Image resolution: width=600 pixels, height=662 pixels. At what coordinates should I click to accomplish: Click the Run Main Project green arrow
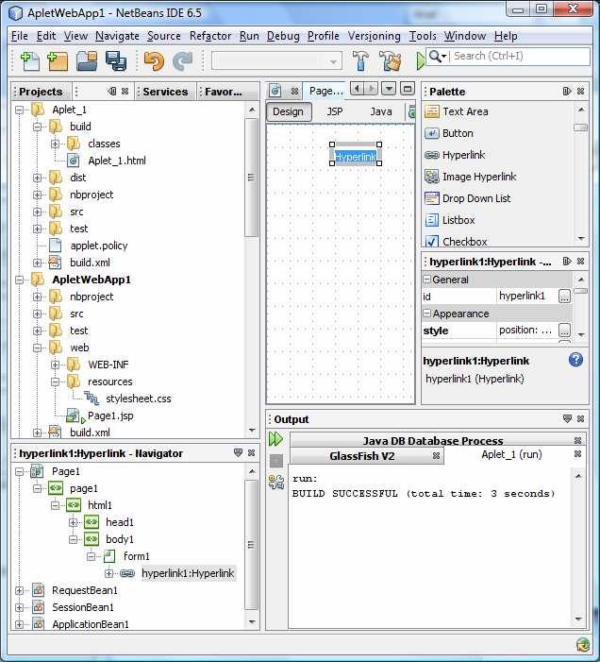(421, 61)
